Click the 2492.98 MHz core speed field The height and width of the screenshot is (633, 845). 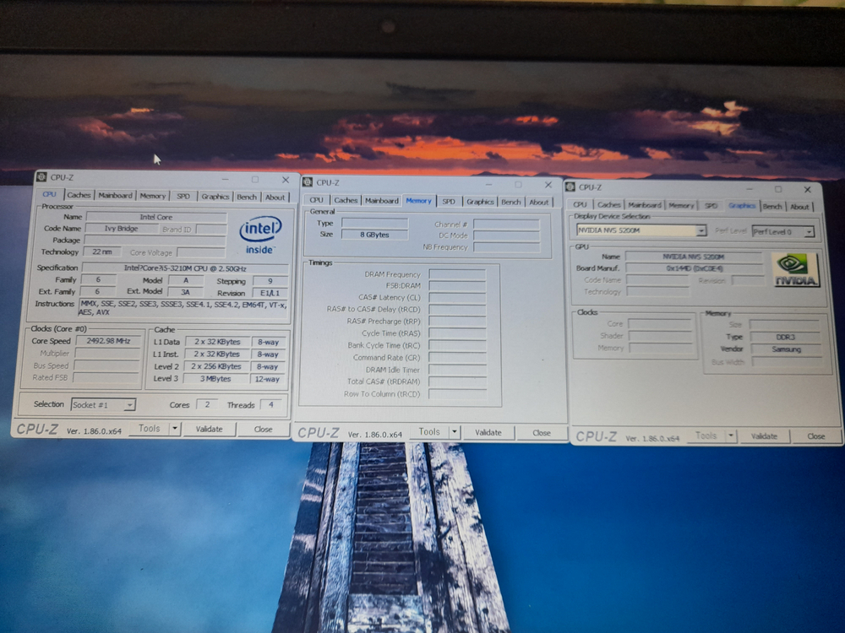[x=108, y=341]
